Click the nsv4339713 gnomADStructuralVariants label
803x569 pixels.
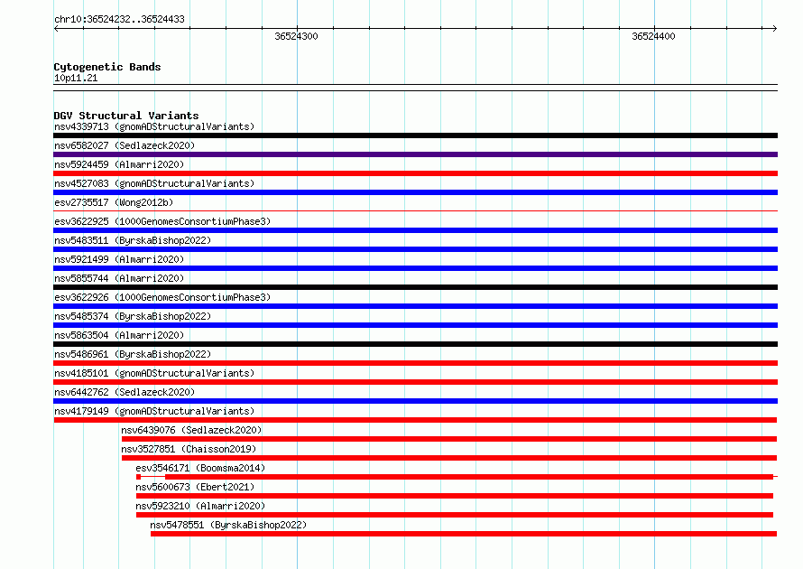click(x=154, y=126)
